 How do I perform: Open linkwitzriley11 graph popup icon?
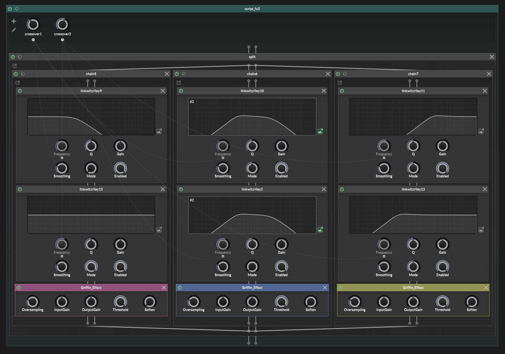pos(481,131)
